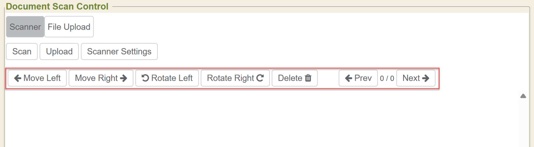Image resolution: width=534 pixels, height=147 pixels.
Task: Click the Upload button
Action: coord(59,52)
